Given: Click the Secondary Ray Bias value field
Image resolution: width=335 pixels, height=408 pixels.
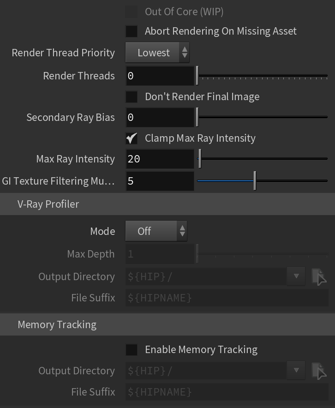Looking at the screenshot, I should click(x=160, y=117).
